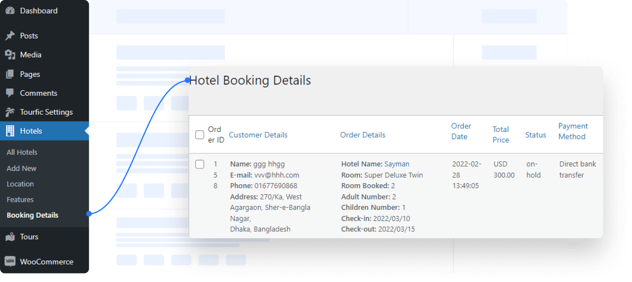Click Direct bank transfer payment text
The height and width of the screenshot is (282, 632).
pyautogui.click(x=578, y=169)
